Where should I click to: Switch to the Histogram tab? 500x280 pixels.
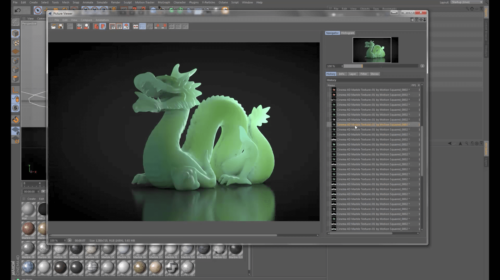[x=347, y=33]
